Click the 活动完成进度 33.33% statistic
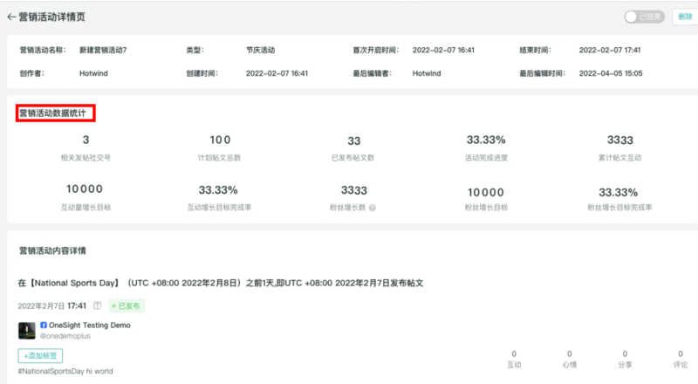 point(486,140)
